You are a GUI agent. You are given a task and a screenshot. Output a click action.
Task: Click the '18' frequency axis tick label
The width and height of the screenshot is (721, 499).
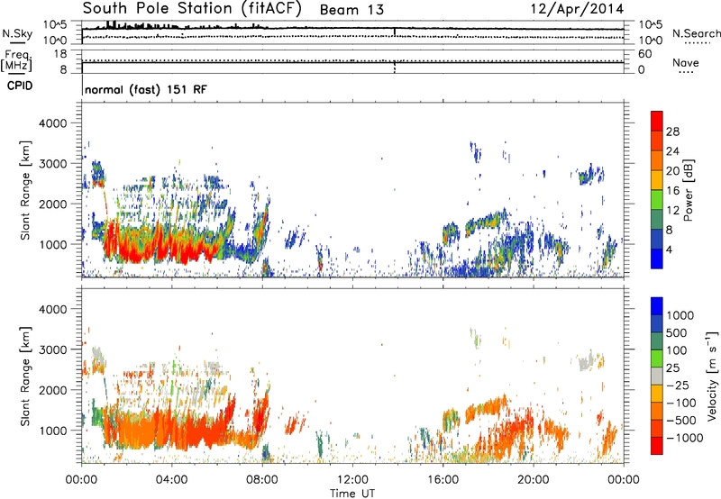60,54
